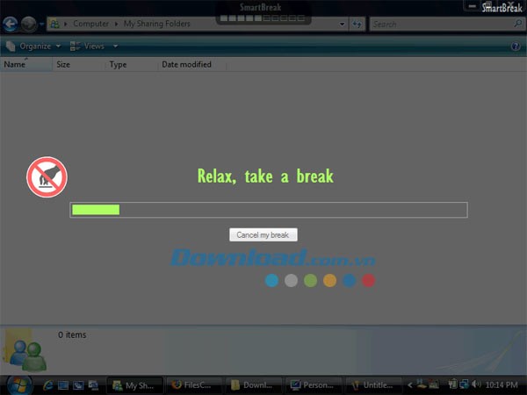Click the Computer breadcrumb in address bar

pos(90,24)
